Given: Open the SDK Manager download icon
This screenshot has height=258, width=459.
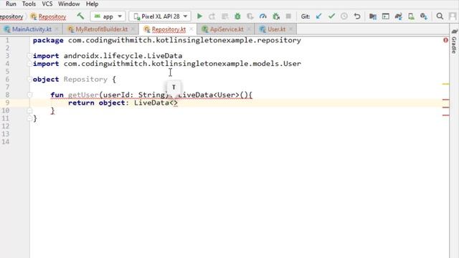Looking at the screenshot, I should [x=424, y=16].
